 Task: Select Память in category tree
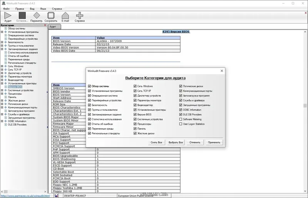pos(12,97)
